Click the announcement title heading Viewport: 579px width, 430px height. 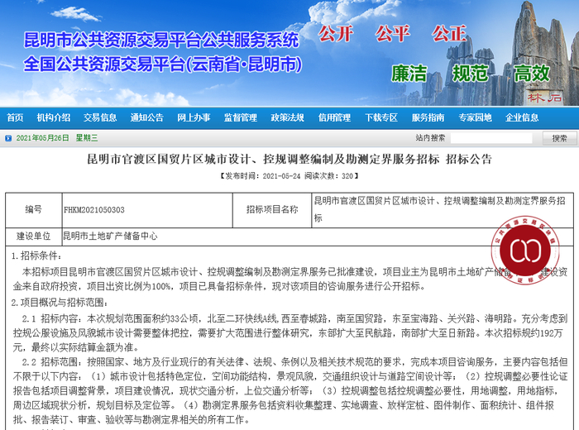(x=289, y=159)
